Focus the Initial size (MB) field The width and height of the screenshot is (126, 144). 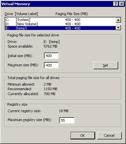(x=51, y=56)
